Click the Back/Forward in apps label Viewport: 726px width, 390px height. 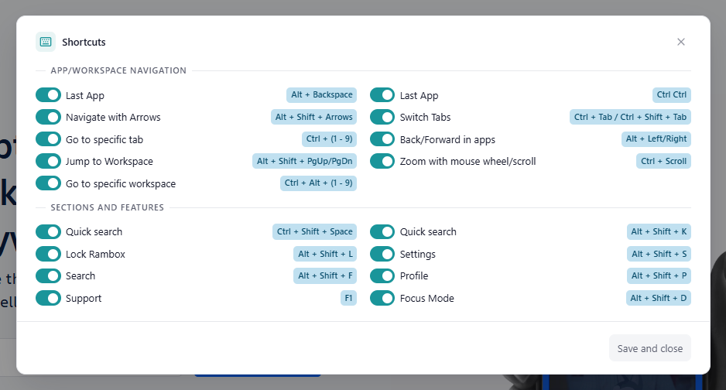[x=447, y=140]
